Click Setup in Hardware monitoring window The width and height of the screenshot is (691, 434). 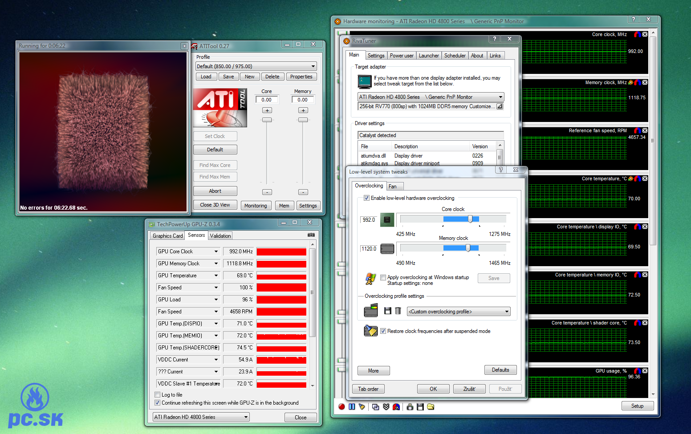click(638, 406)
